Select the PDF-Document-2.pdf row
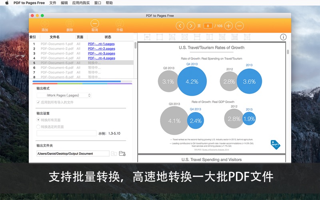Image resolution: width=320 pixels, height=200 pixels. pyautogui.click(x=82, y=48)
